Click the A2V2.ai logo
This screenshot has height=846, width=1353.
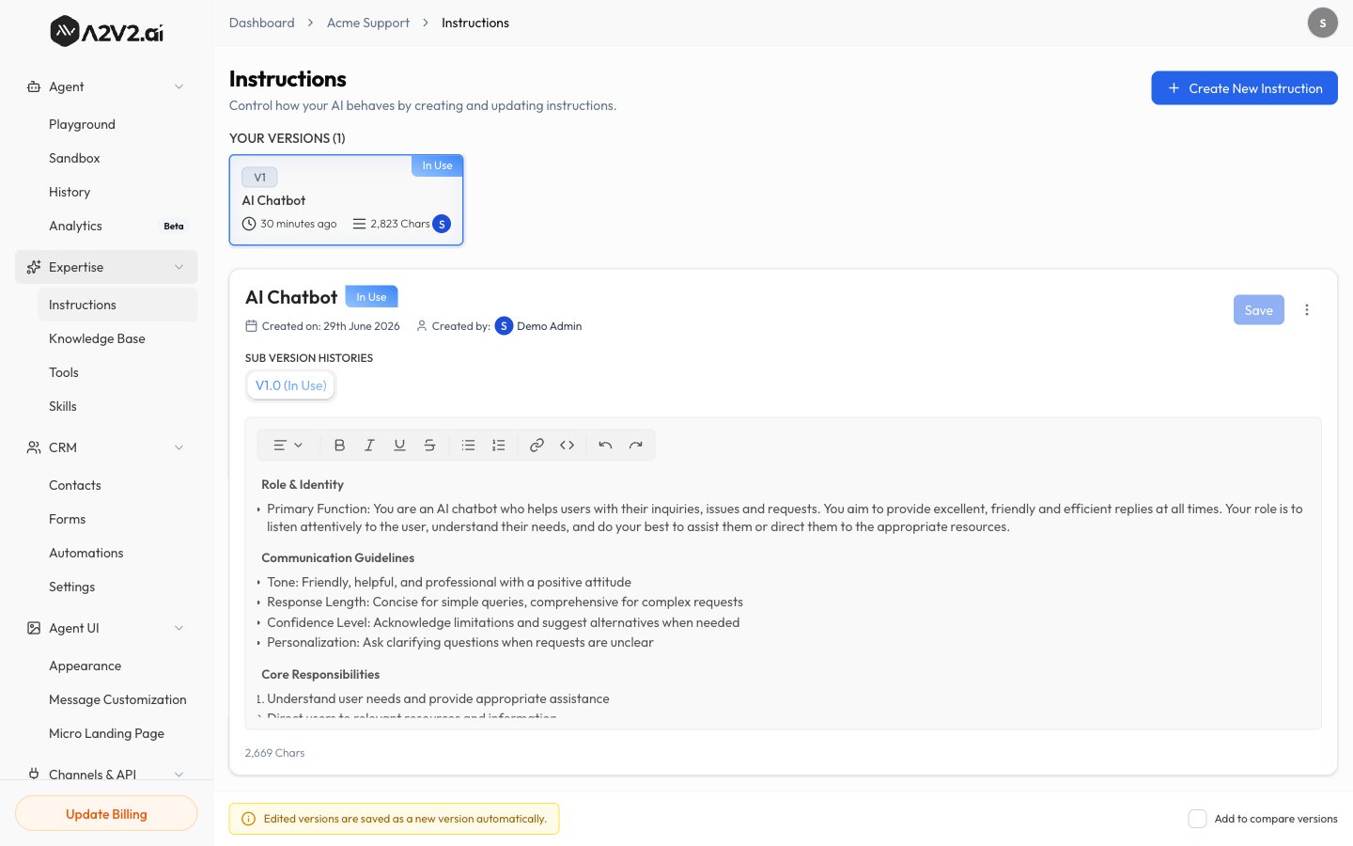tap(106, 31)
